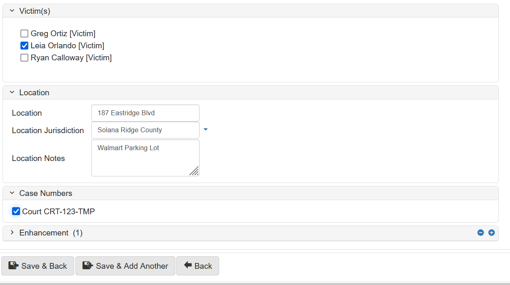
Task: Click the Location Jurisdiction text field
Action: coord(145,130)
